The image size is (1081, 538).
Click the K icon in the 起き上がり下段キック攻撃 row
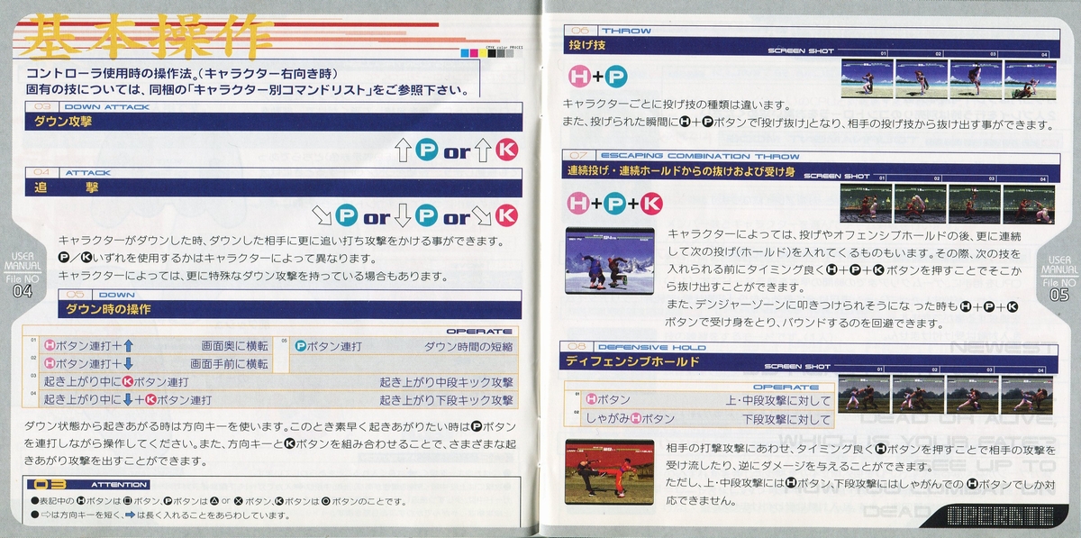tap(151, 399)
